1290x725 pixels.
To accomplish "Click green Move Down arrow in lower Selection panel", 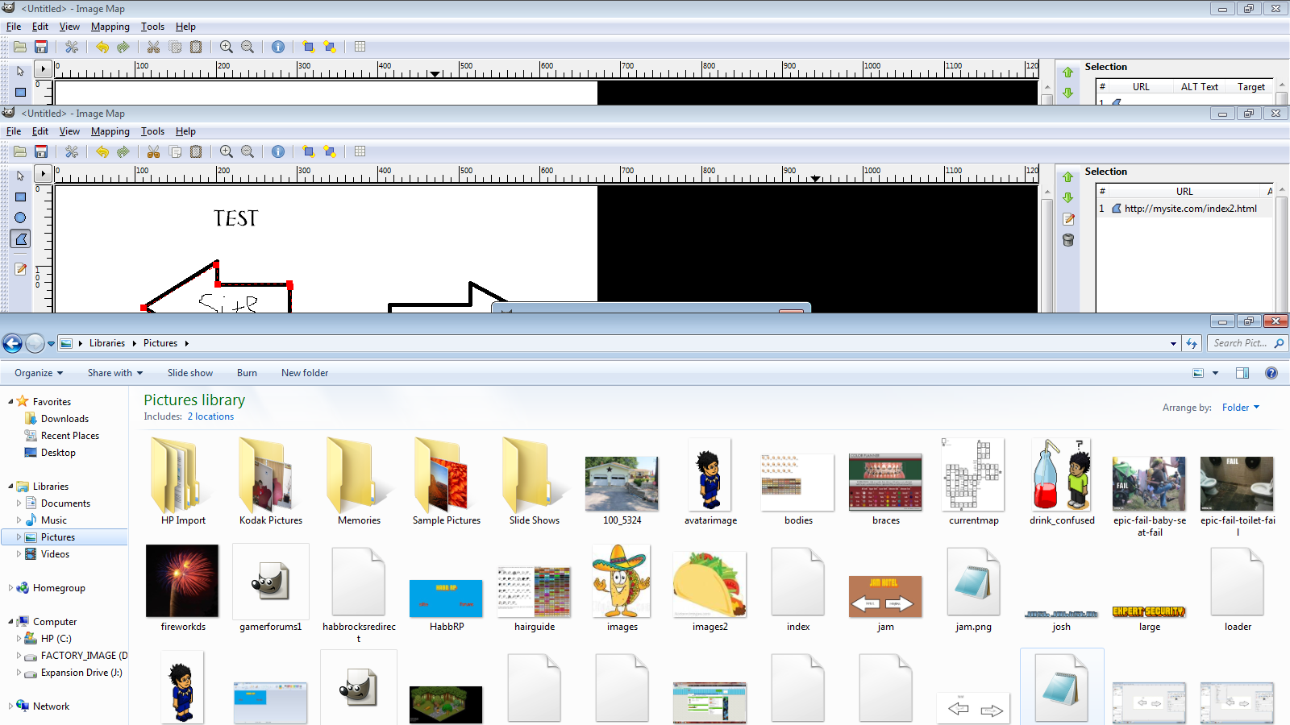I will pyautogui.click(x=1068, y=198).
